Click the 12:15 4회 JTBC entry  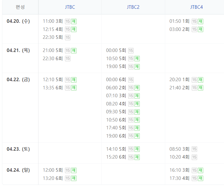[x=53, y=29]
